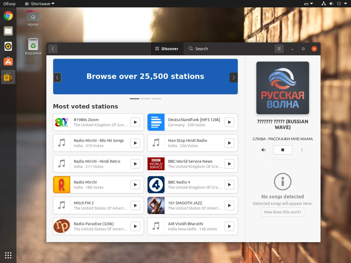Open the en language dropdown
Image resolution: width=351 pixels, height=263 pixels.
(x=308, y=4)
